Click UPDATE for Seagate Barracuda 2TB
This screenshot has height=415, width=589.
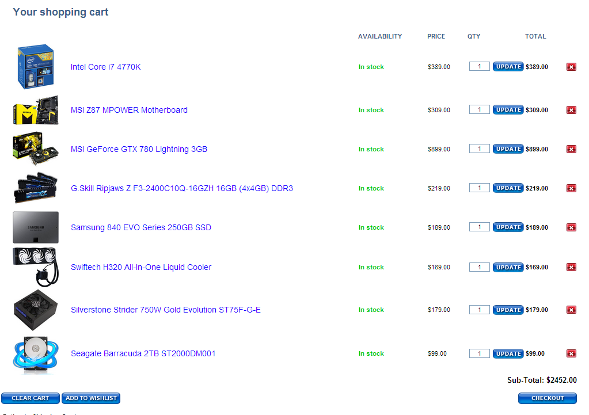tap(508, 353)
